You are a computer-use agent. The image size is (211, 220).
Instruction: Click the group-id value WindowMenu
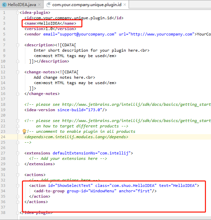tap(102, 191)
